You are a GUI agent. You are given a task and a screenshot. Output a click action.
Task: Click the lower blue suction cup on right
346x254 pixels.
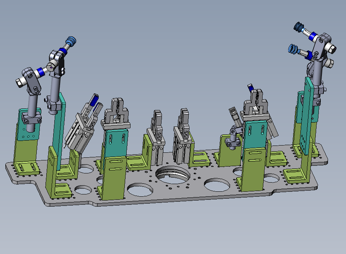tap(293, 49)
